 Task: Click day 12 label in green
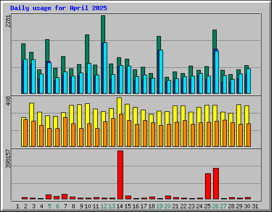pyautogui.click(x=104, y=206)
